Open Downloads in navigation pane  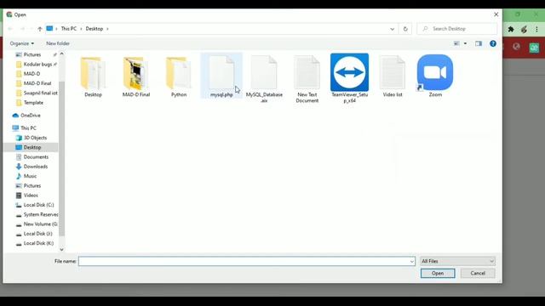tap(36, 167)
